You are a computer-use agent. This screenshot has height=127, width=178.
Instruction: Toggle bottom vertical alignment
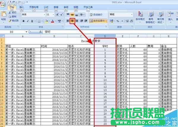77,15
